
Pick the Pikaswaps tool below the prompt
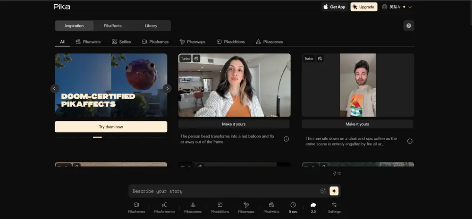coord(246,208)
